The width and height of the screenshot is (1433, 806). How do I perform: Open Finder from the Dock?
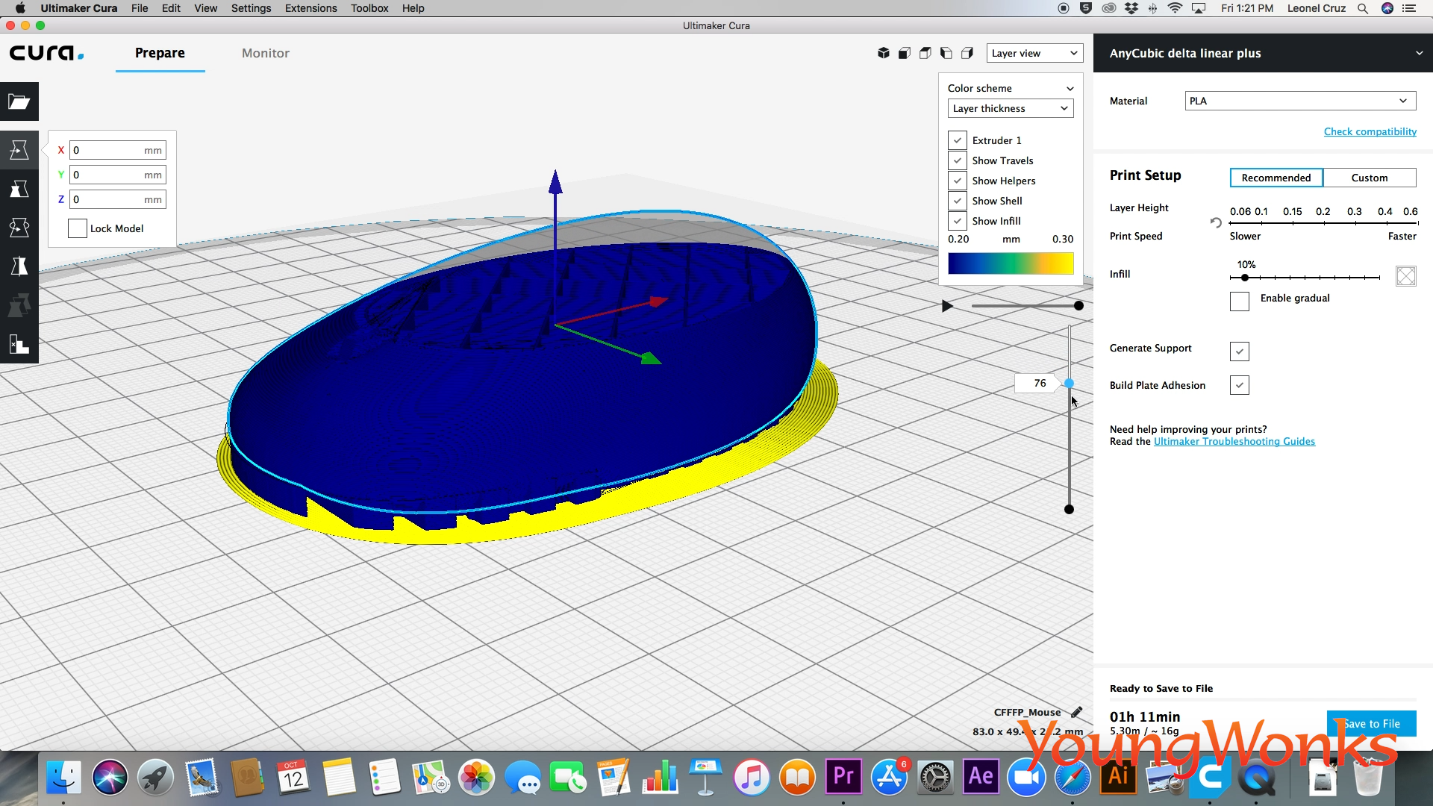(63, 778)
